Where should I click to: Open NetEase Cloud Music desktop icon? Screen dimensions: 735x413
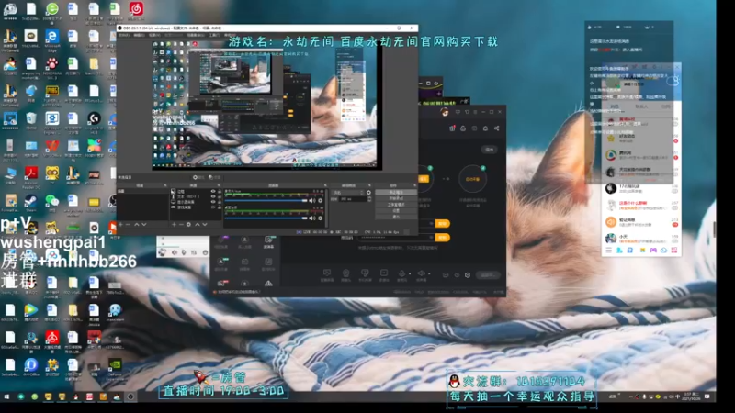click(136, 9)
